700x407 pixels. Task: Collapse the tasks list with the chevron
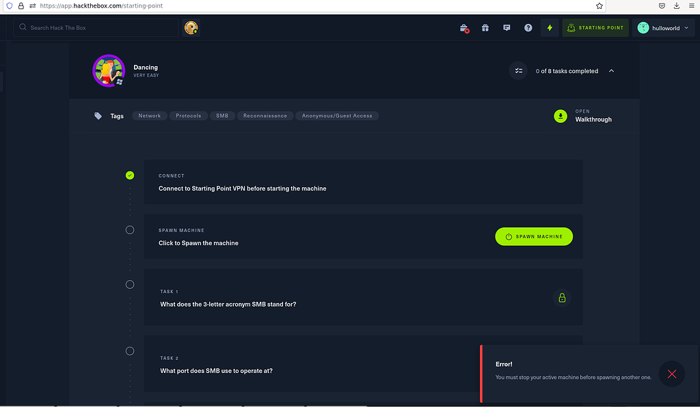point(611,70)
